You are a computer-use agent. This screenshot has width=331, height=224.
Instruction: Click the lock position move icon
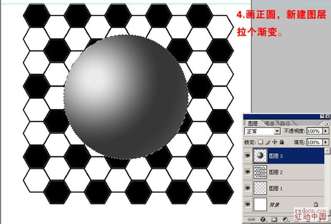(x=275, y=142)
